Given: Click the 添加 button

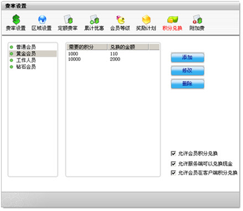Looking at the screenshot, I should [187, 57].
